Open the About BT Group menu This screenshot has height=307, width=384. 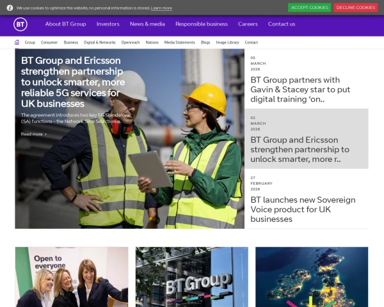tap(65, 24)
